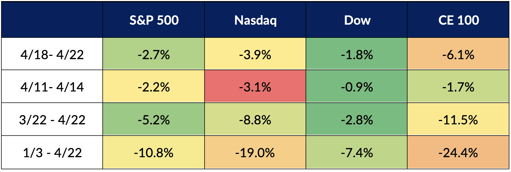
Task: Click the -10.8% S&P 500 cell
Action: click(154, 153)
